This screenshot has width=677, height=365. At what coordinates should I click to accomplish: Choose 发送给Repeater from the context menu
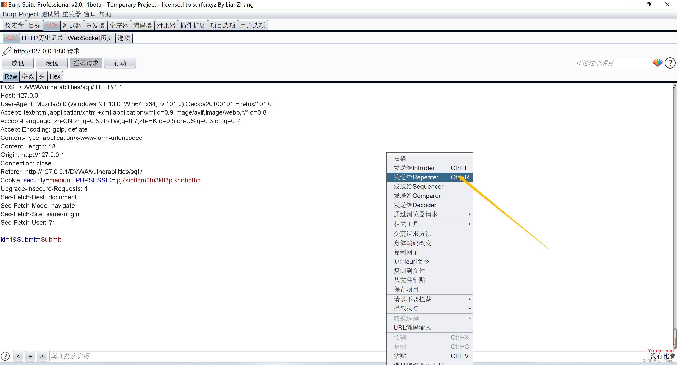click(429, 177)
